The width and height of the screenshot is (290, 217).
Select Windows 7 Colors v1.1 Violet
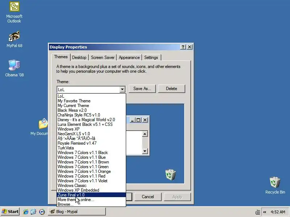coord(91,181)
